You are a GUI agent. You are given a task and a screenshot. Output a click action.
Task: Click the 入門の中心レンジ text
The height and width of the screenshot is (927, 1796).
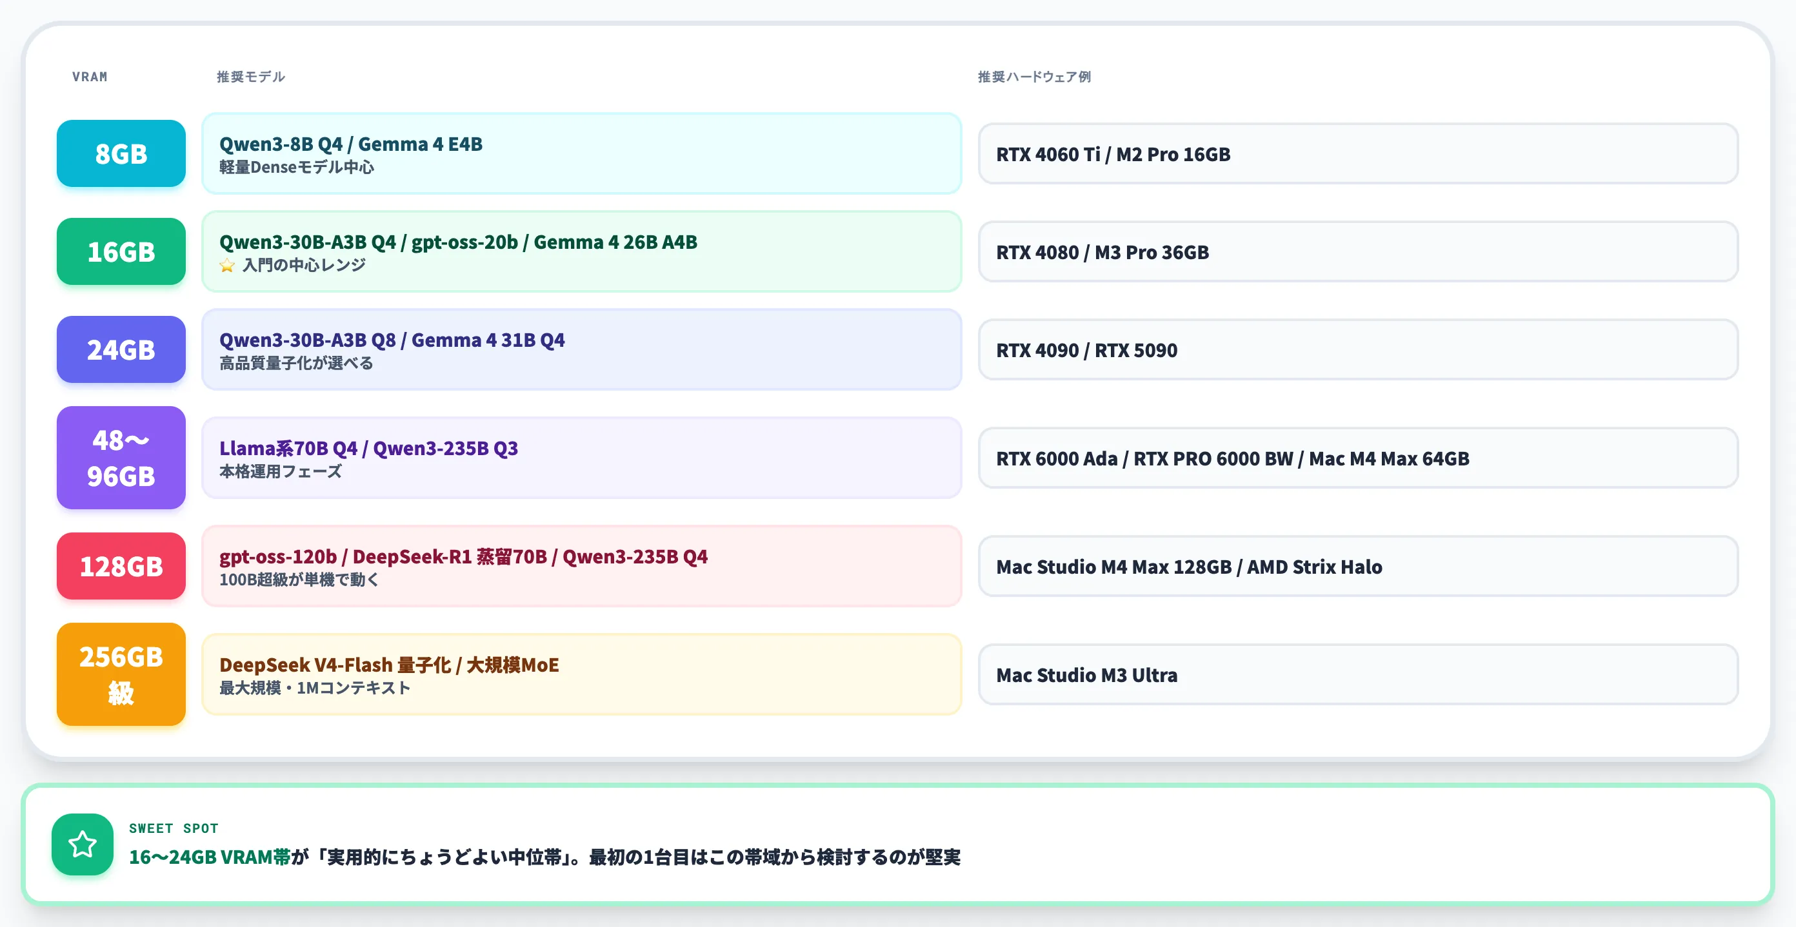pyautogui.click(x=304, y=266)
